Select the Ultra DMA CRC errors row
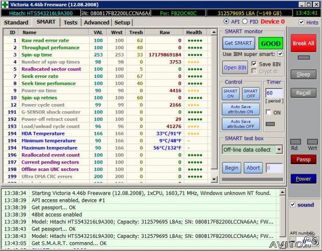 coord(107,176)
